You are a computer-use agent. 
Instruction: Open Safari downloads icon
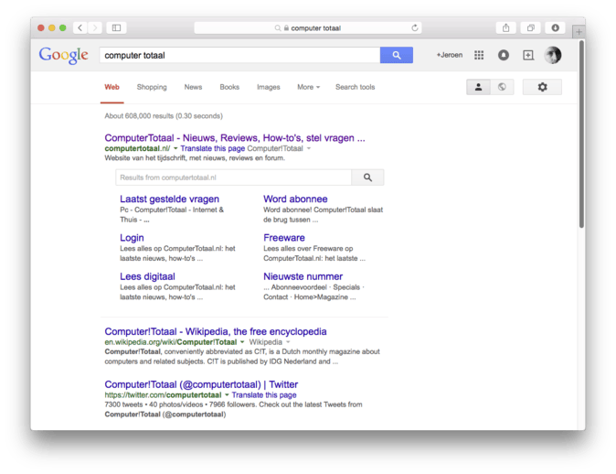pos(555,28)
